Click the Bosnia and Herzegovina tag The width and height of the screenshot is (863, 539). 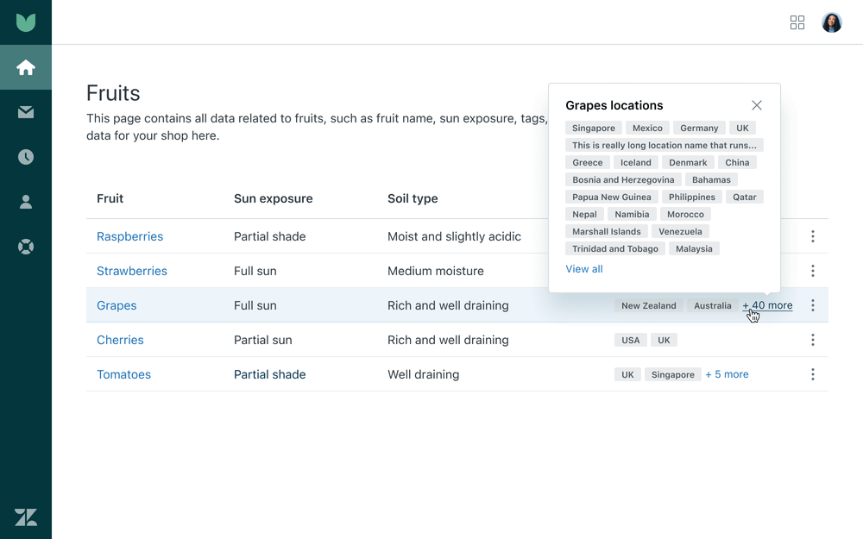pyautogui.click(x=623, y=180)
